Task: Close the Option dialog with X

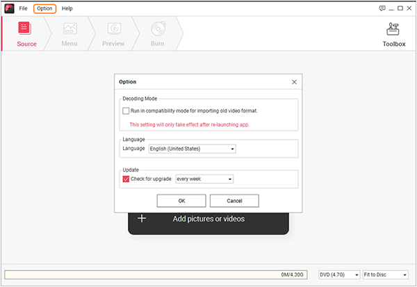Action: click(x=294, y=82)
